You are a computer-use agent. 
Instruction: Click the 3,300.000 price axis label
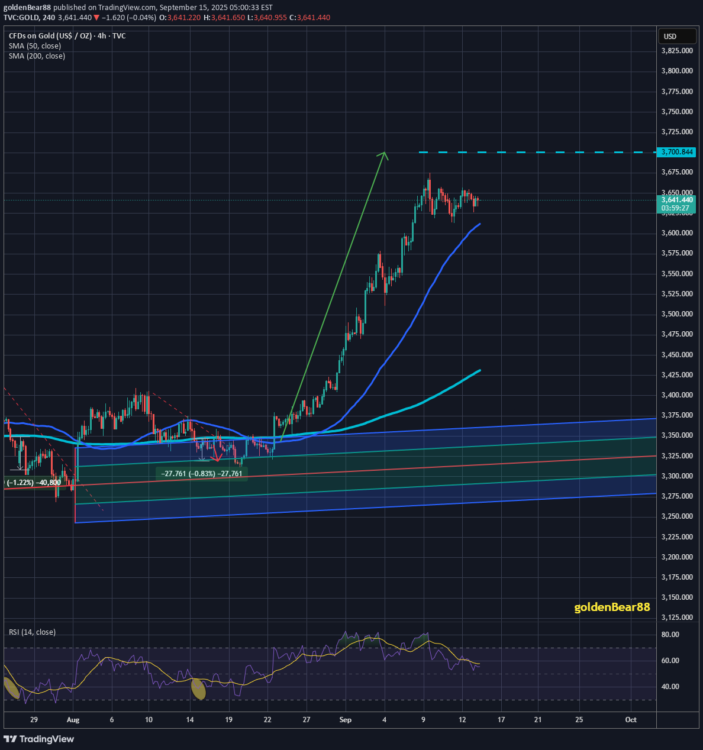[677, 476]
